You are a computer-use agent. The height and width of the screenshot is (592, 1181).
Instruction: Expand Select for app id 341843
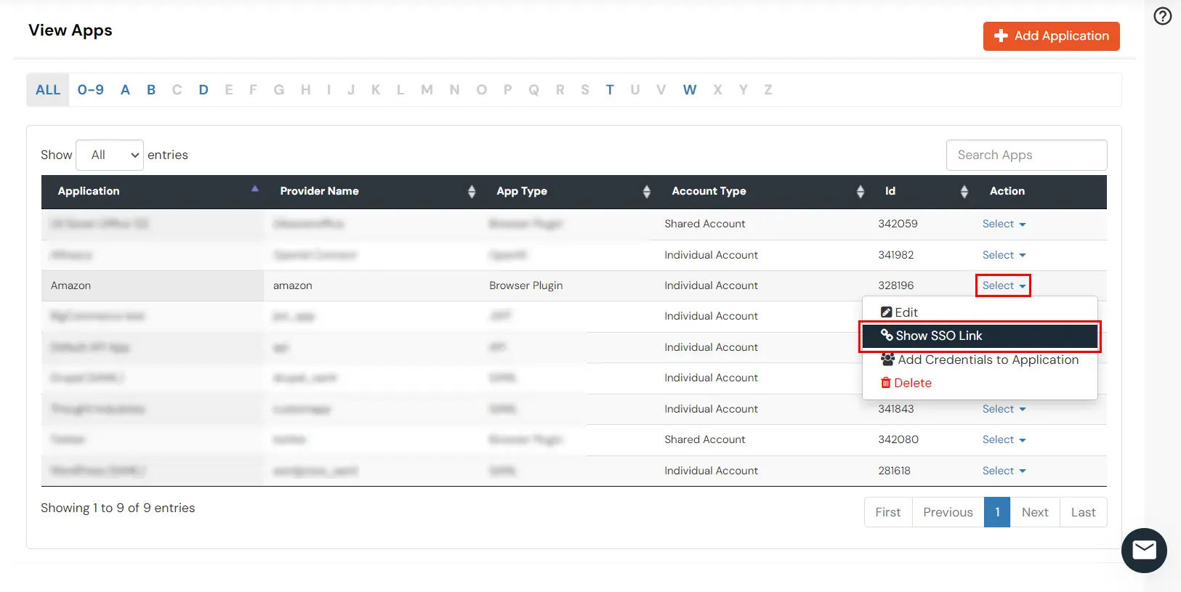[1004, 409]
